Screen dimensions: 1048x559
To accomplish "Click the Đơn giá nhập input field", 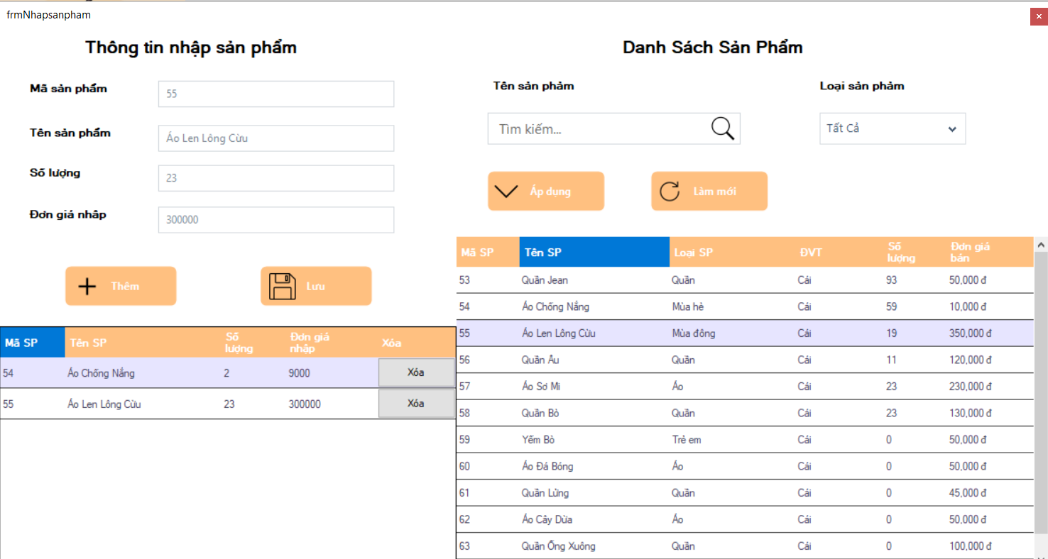I will [x=276, y=220].
